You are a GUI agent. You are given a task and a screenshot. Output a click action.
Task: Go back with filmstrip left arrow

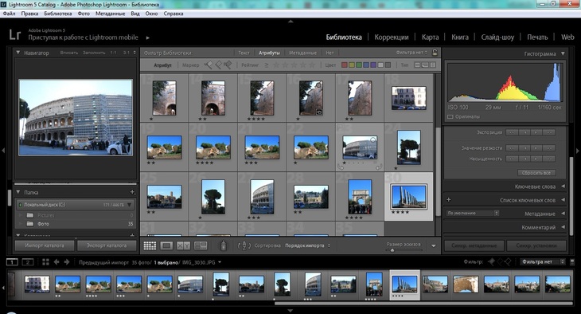point(57,262)
